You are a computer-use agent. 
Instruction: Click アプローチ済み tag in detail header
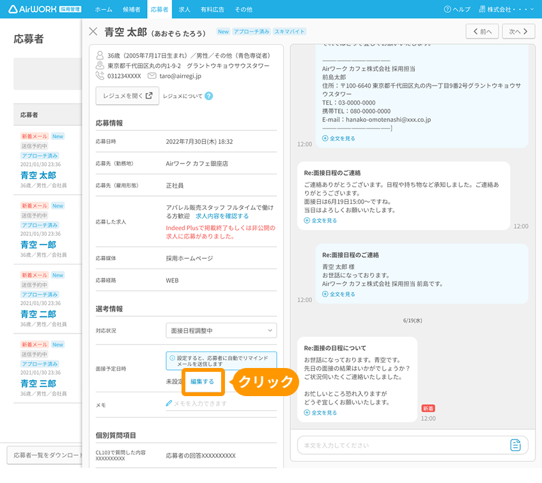(x=251, y=31)
